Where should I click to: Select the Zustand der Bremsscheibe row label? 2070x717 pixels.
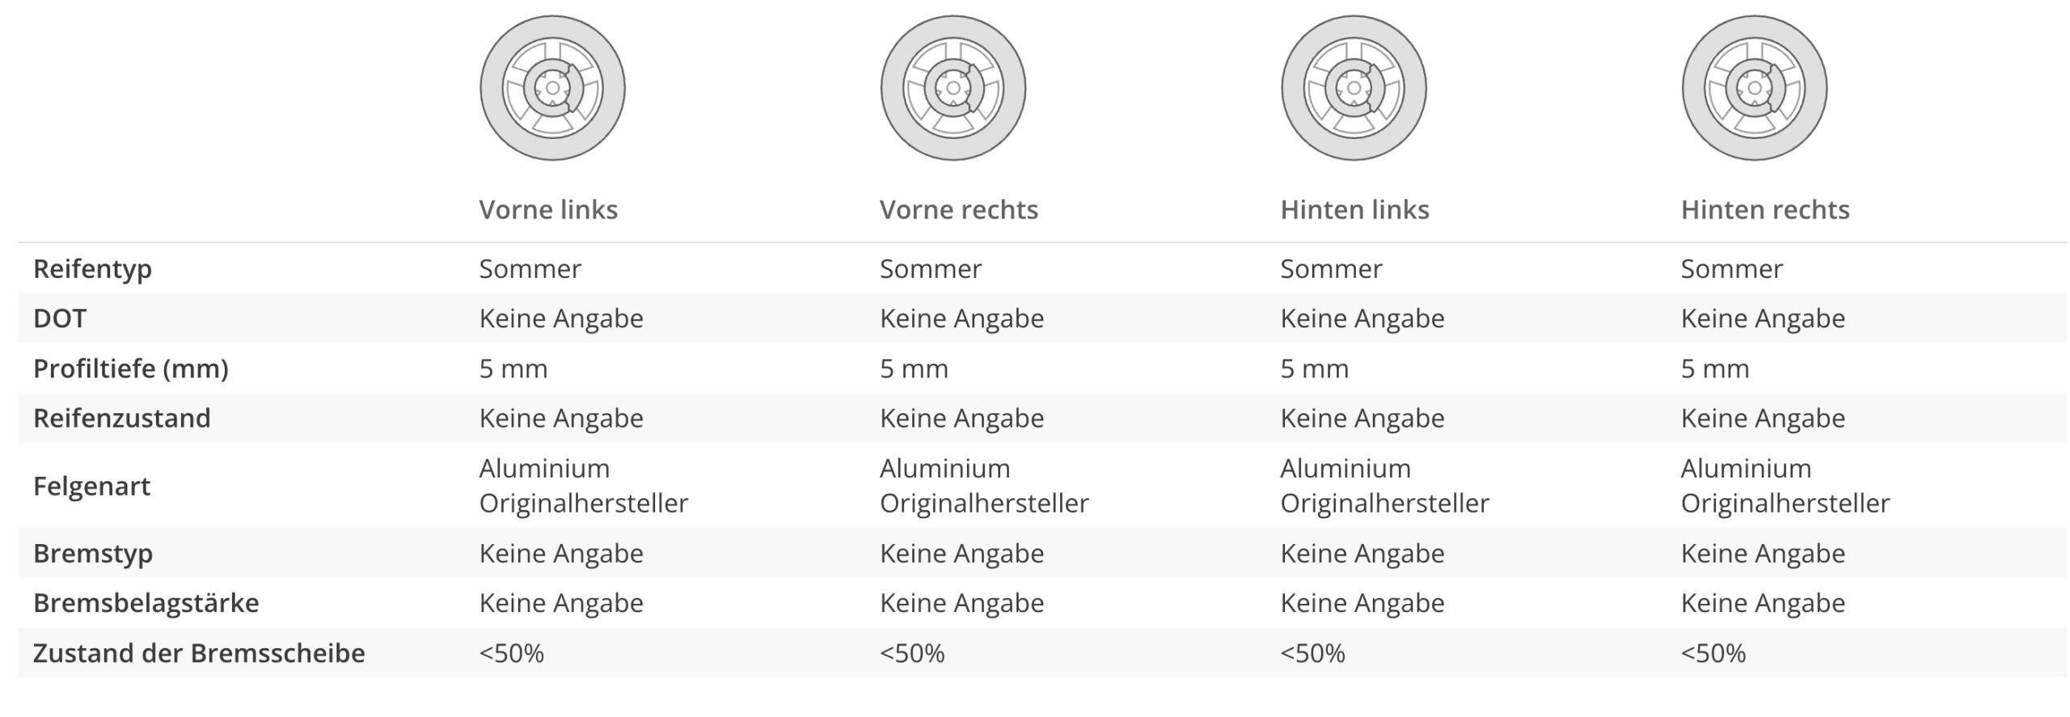[x=199, y=653]
